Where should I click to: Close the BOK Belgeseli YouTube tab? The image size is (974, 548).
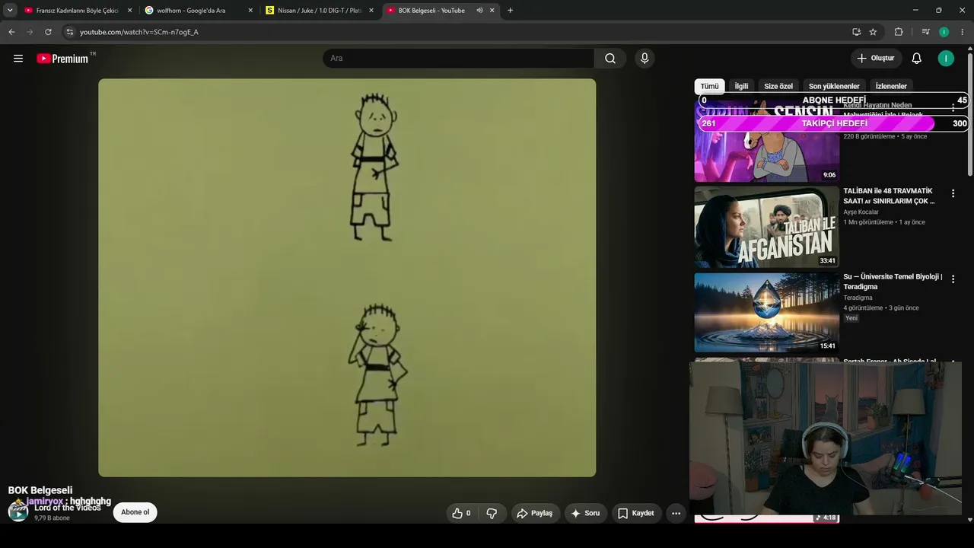point(492,11)
